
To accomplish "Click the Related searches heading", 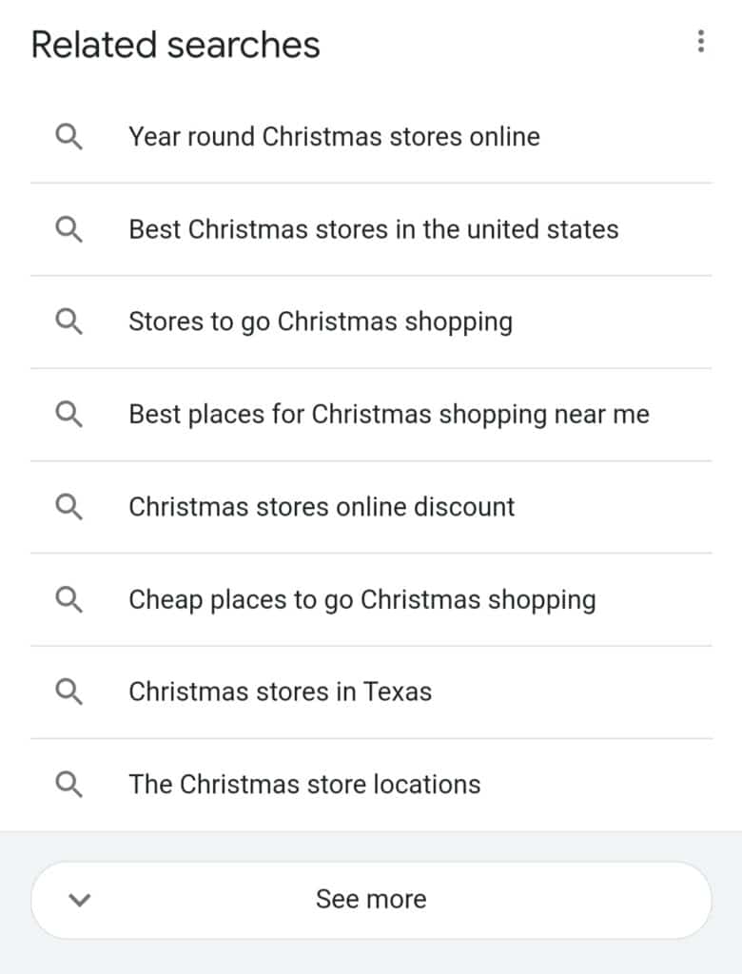I will tap(176, 45).
